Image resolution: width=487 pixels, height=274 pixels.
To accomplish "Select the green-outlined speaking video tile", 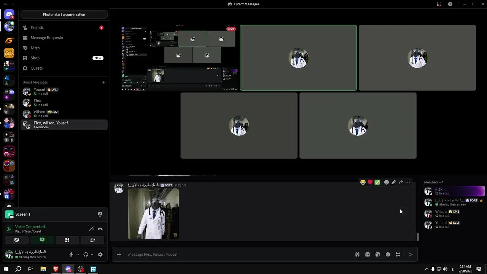I will [x=298, y=58].
